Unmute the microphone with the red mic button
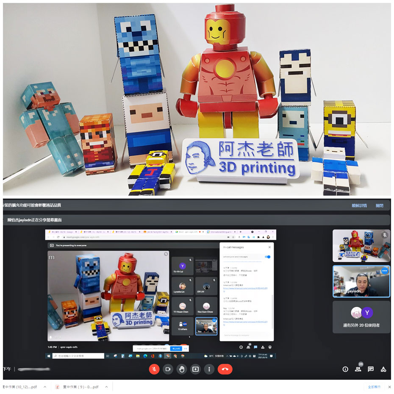The image size is (394, 394). (154, 369)
